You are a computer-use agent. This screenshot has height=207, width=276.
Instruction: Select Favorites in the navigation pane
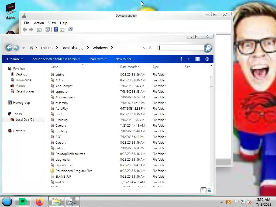point(19,69)
